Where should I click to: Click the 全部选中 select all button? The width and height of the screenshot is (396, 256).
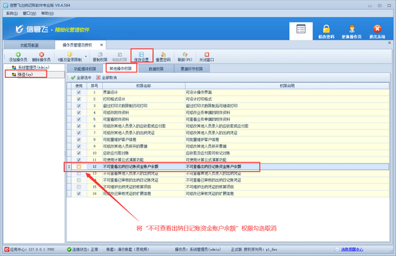pyautogui.click(x=81, y=78)
